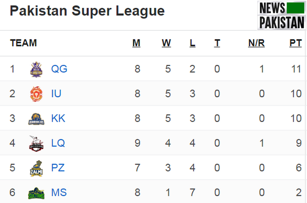Click the Islamabad United team logo
Screen dimensions: 307x203
(36, 94)
